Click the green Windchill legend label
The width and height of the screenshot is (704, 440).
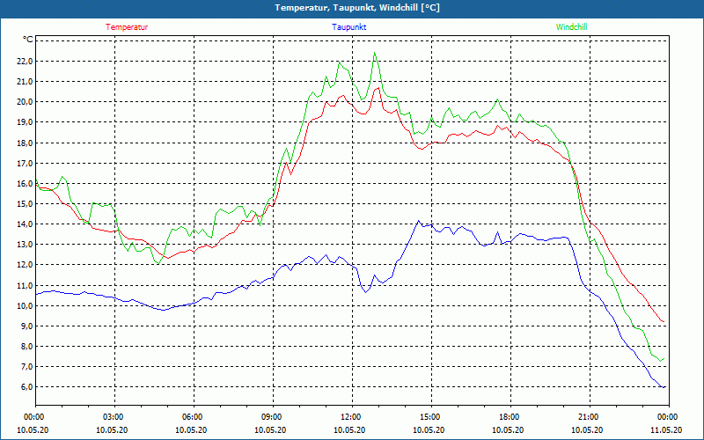click(x=571, y=26)
